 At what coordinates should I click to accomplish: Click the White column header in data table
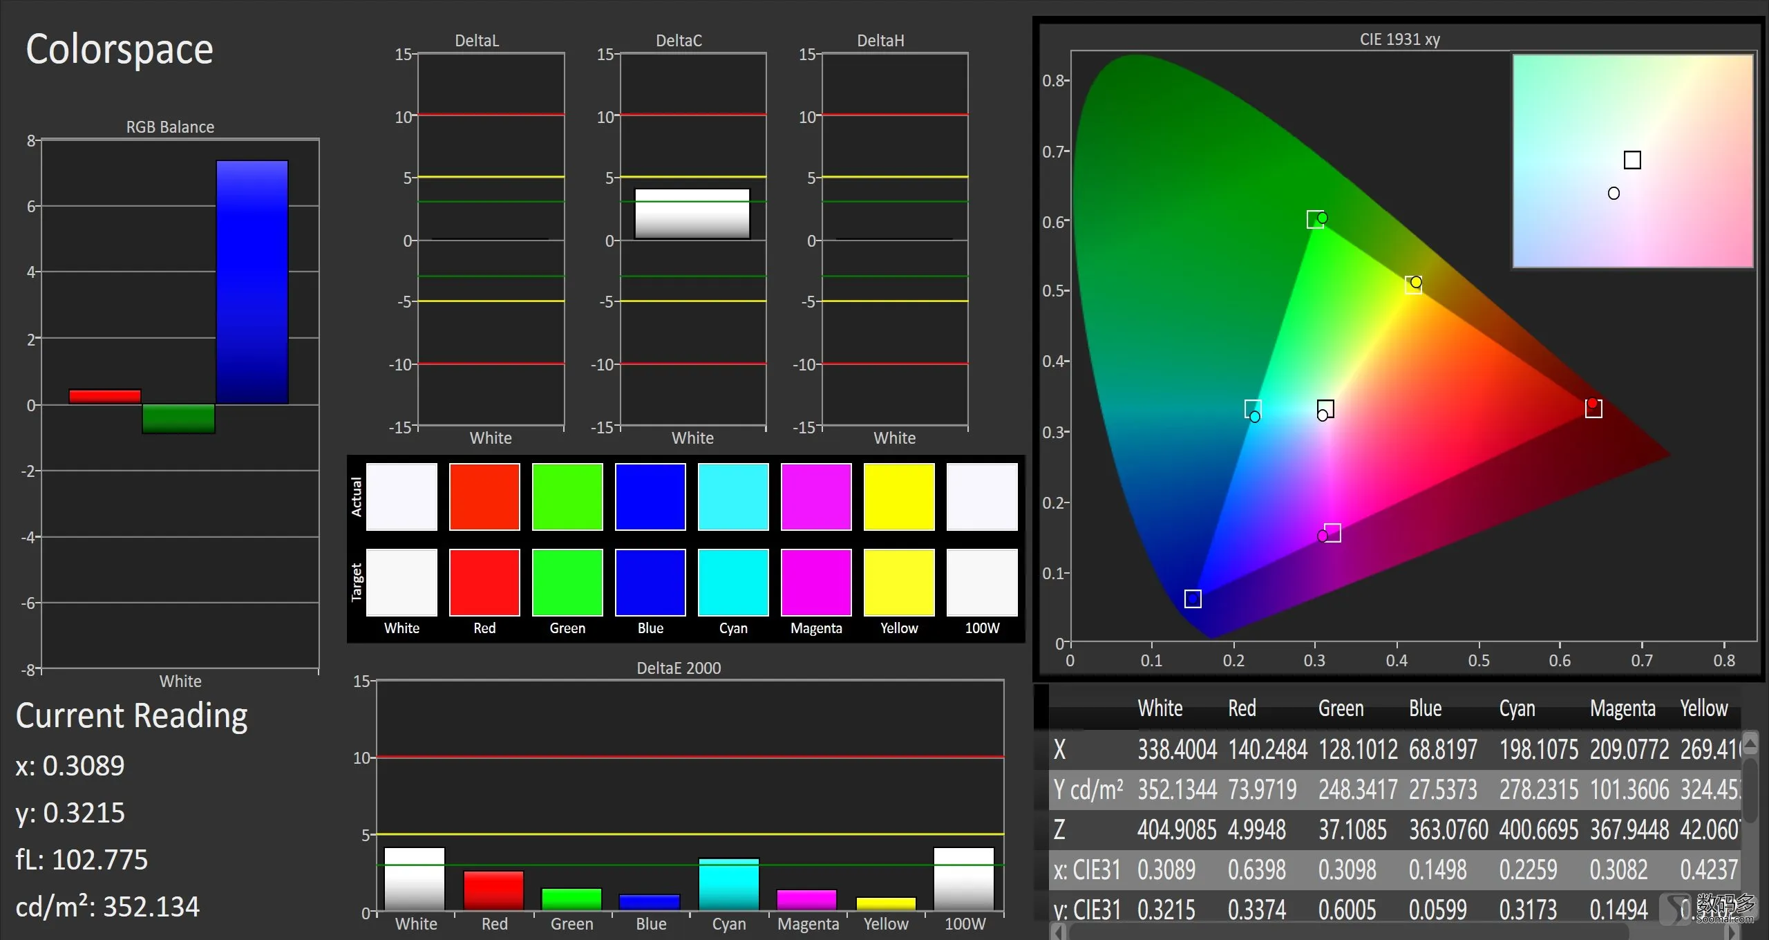(1160, 708)
